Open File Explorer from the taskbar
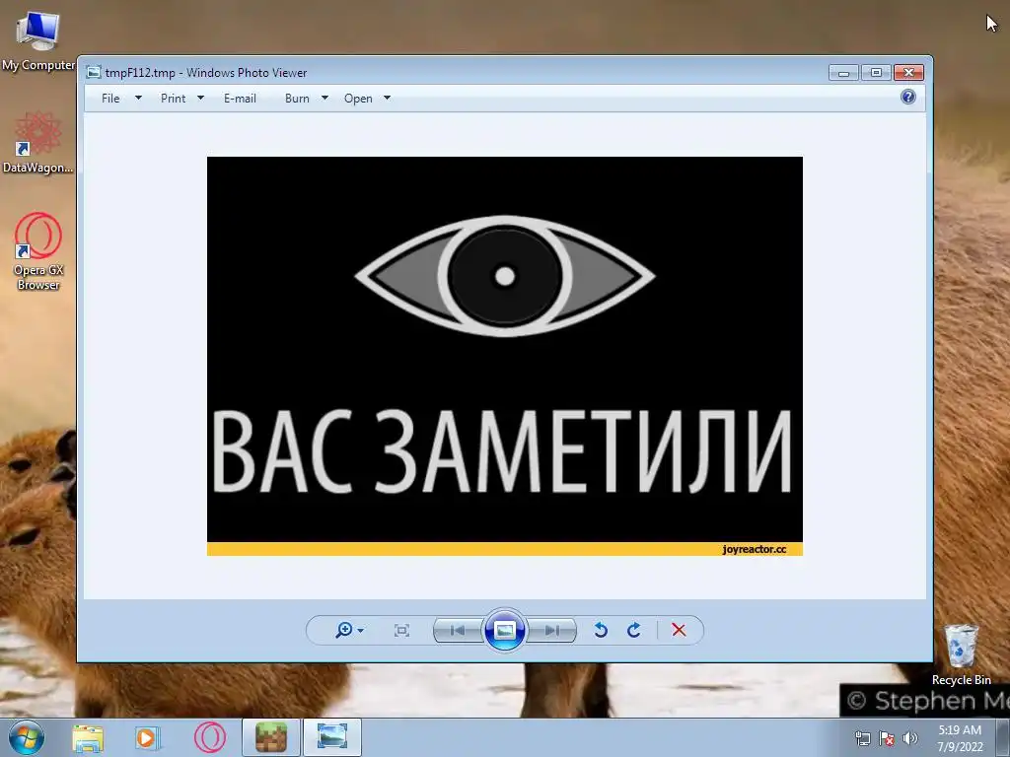Viewport: 1010px width, 757px height. (x=88, y=738)
